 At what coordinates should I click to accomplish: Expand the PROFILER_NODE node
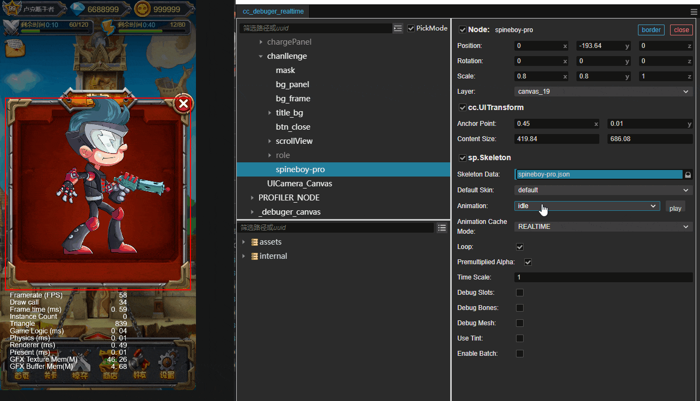pos(252,198)
